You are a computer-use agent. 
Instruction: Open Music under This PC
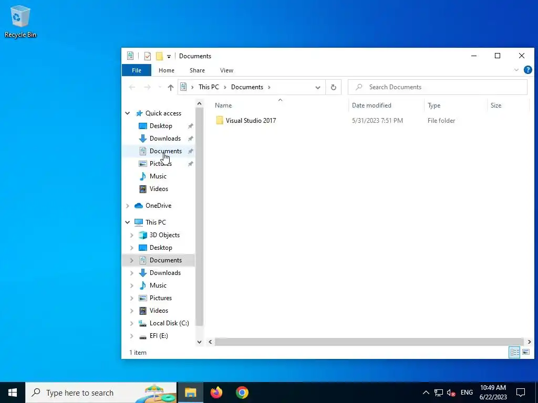pos(158,285)
